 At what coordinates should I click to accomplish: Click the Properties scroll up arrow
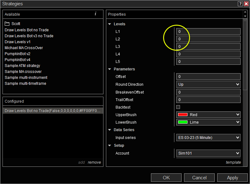[x=245, y=12]
